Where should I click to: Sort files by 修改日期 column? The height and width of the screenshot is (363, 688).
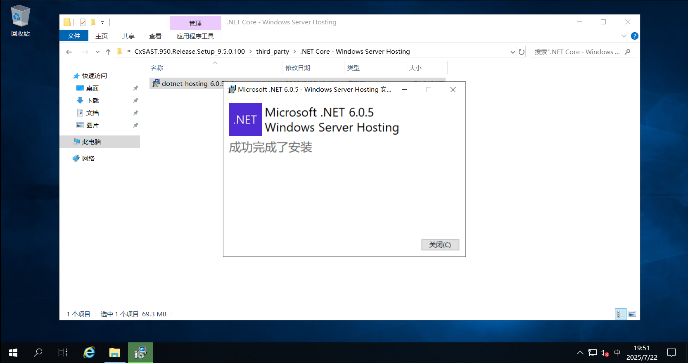(x=298, y=68)
